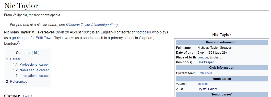Edit the Career section
271x97 pixels.
[28, 96]
